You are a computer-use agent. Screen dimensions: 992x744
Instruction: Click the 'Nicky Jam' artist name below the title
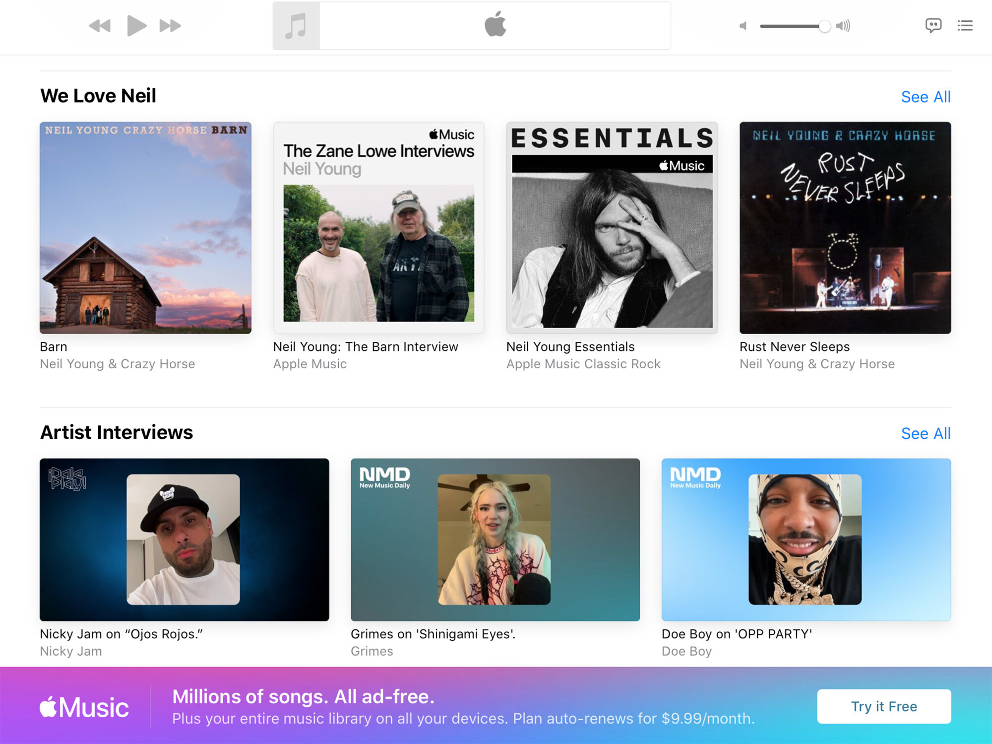(71, 651)
